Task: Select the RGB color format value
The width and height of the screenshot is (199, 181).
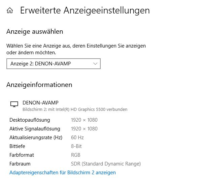Action: click(x=76, y=155)
